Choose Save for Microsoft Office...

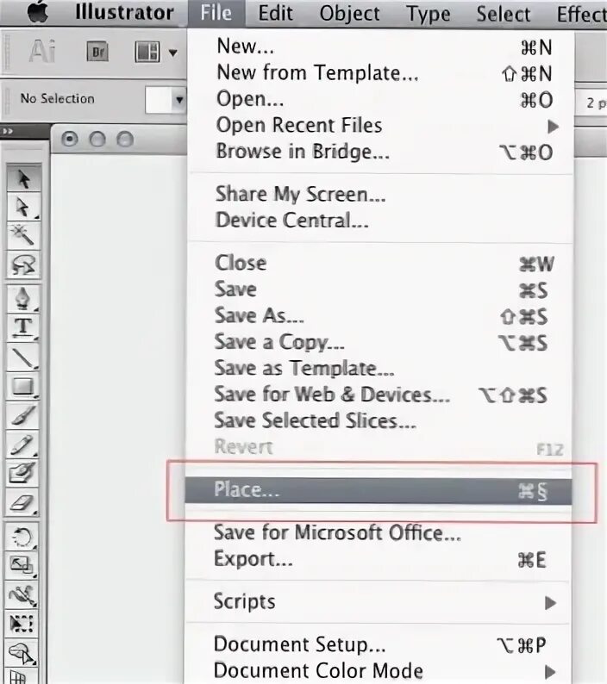pos(379,533)
